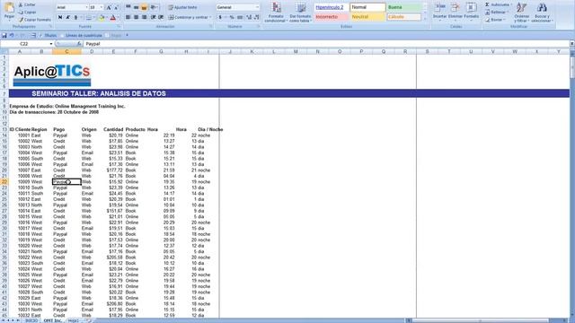
Task: Open Formato condicional menu
Action: (276, 12)
